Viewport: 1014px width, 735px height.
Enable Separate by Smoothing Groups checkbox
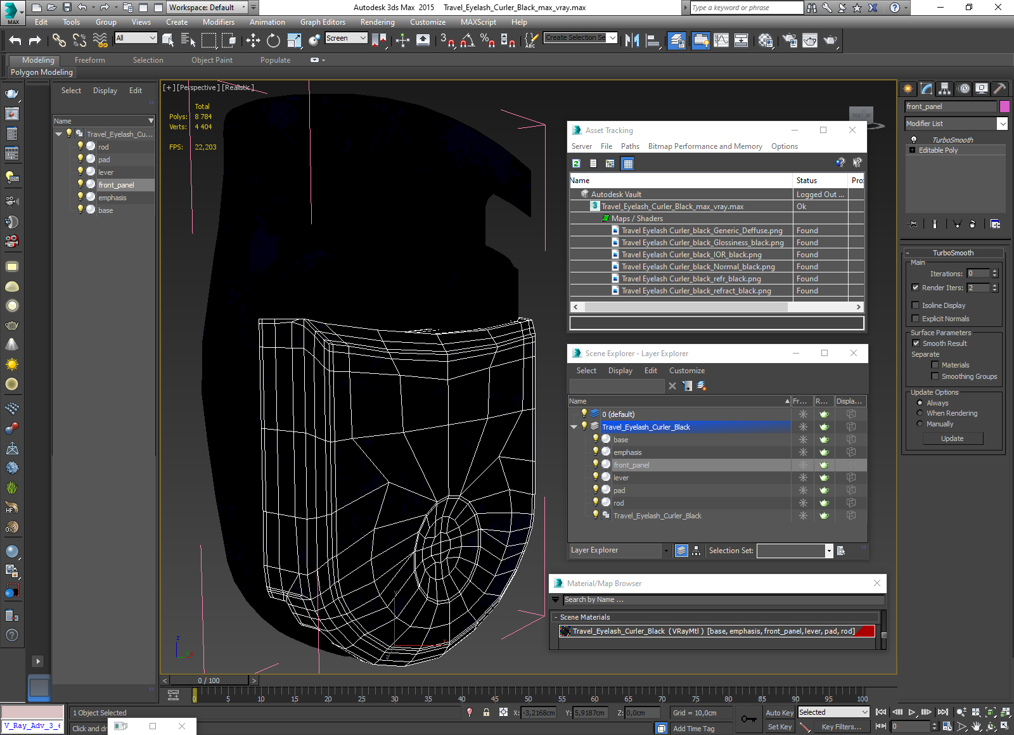pyautogui.click(x=935, y=376)
